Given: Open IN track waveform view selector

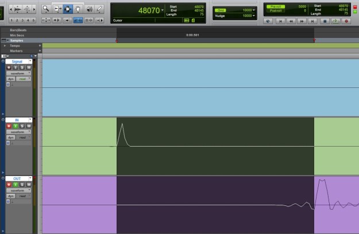Looking at the screenshot, I should (18, 132).
